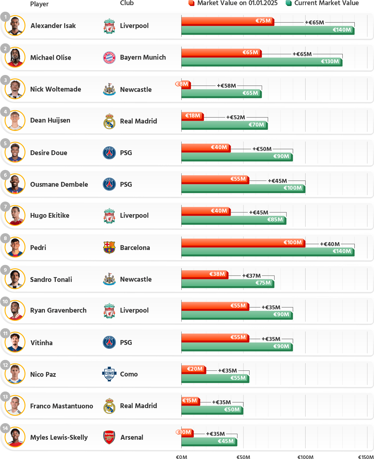Select the green Current Market Value legend marker

(288, 3)
